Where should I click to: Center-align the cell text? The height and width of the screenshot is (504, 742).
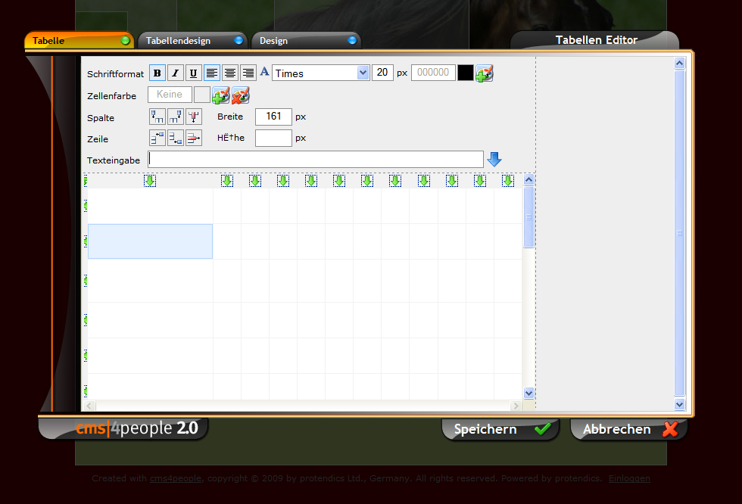(229, 73)
